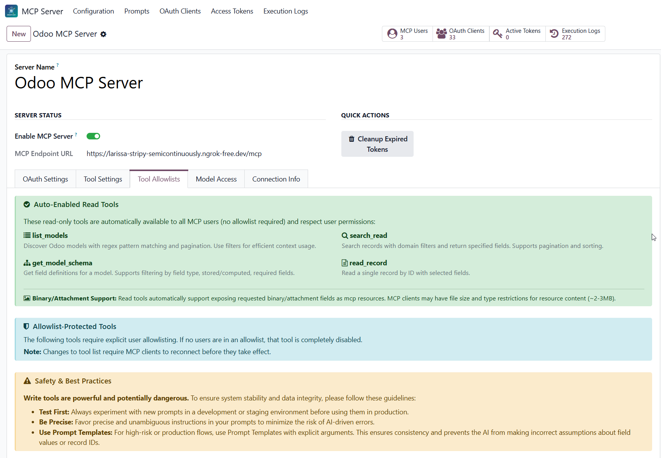Open the Access Tokens menu

coord(232,11)
